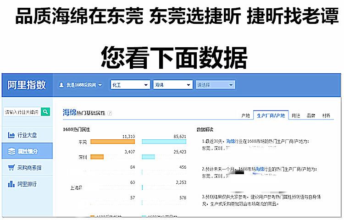The width and height of the screenshot is (344, 220).
Task: Click the industry keyword search input field
Action: (22, 112)
